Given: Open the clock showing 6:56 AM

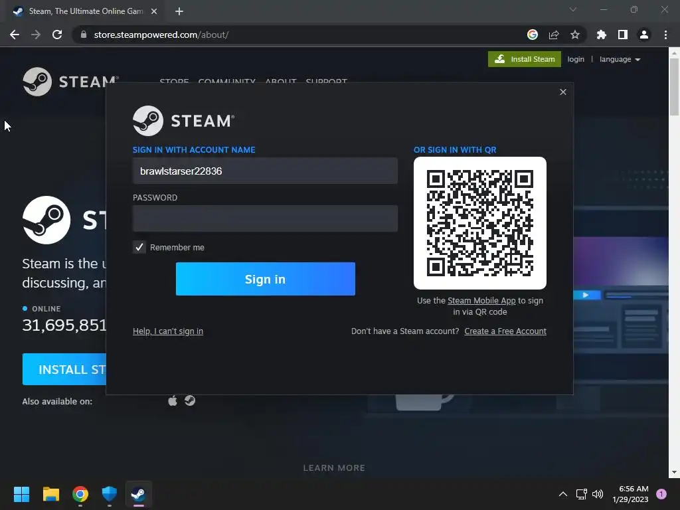Looking at the screenshot, I should click(x=631, y=494).
